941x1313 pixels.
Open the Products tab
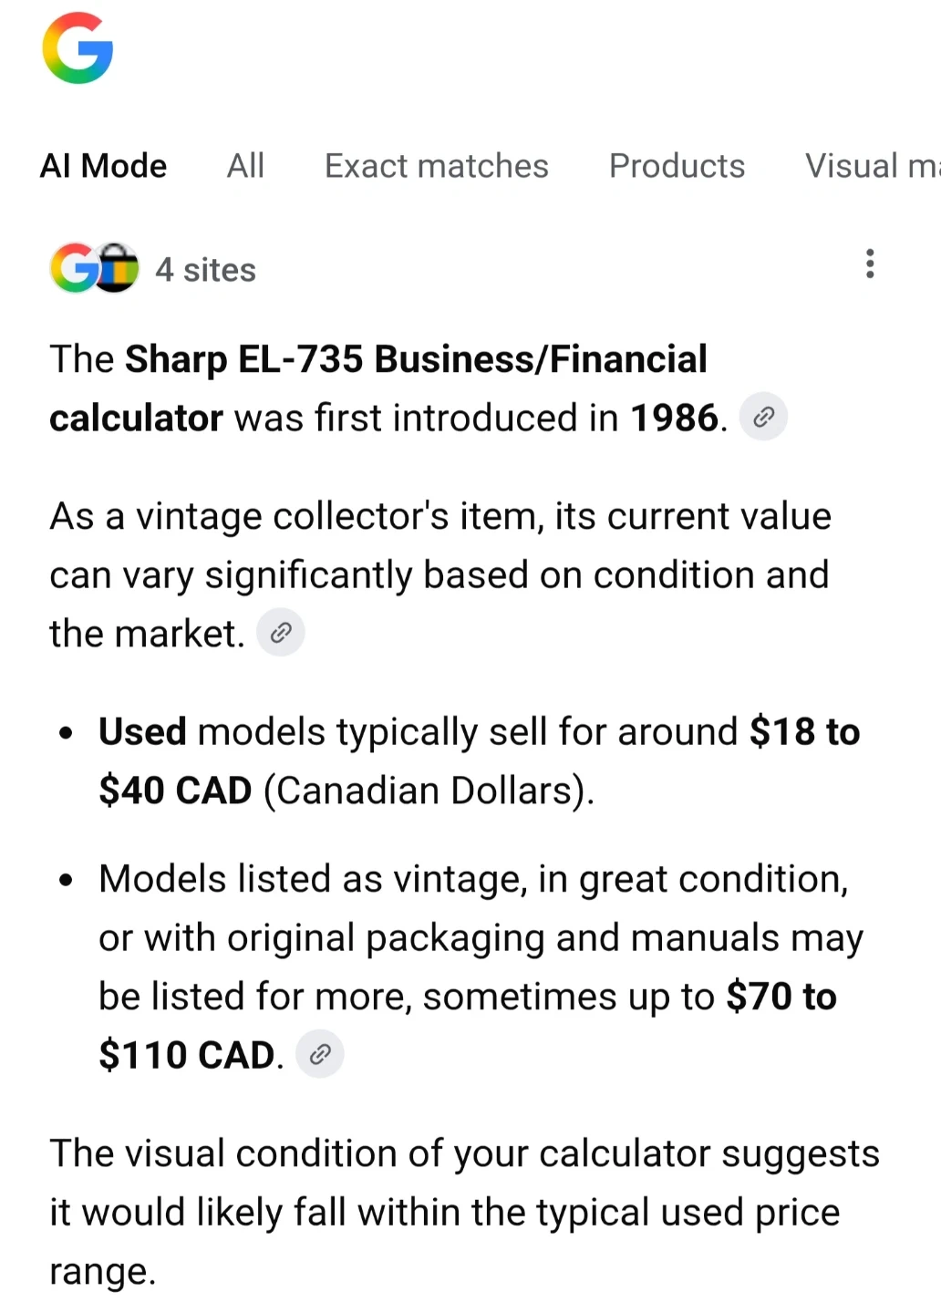(x=677, y=166)
